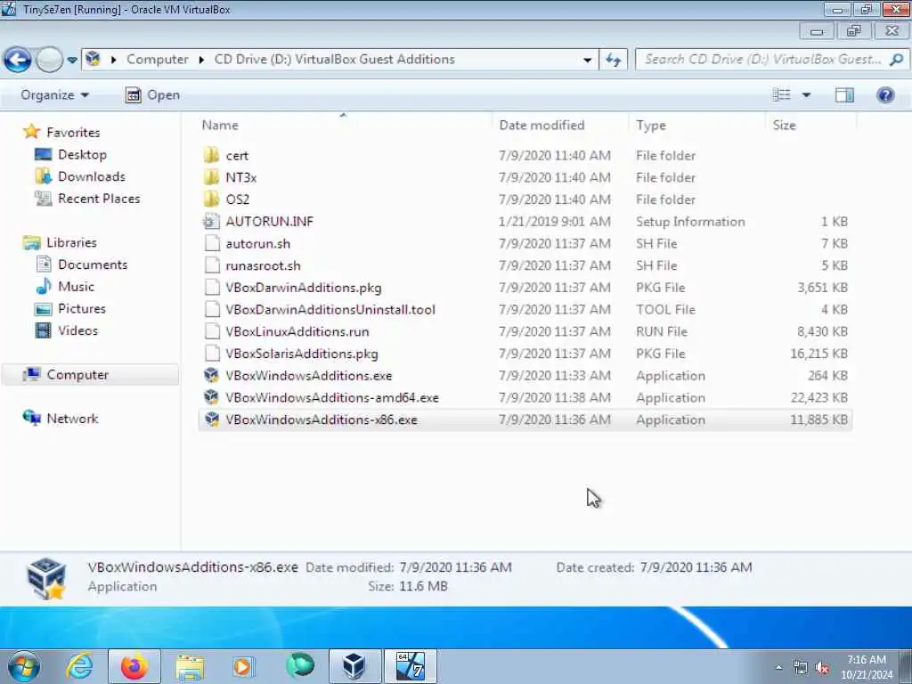
Task: Open Windows Explorer taskbar icon
Action: click(x=190, y=667)
